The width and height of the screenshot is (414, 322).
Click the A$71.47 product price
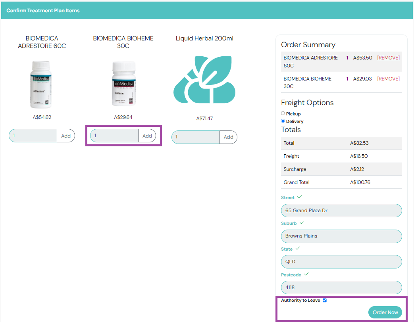[x=204, y=119]
